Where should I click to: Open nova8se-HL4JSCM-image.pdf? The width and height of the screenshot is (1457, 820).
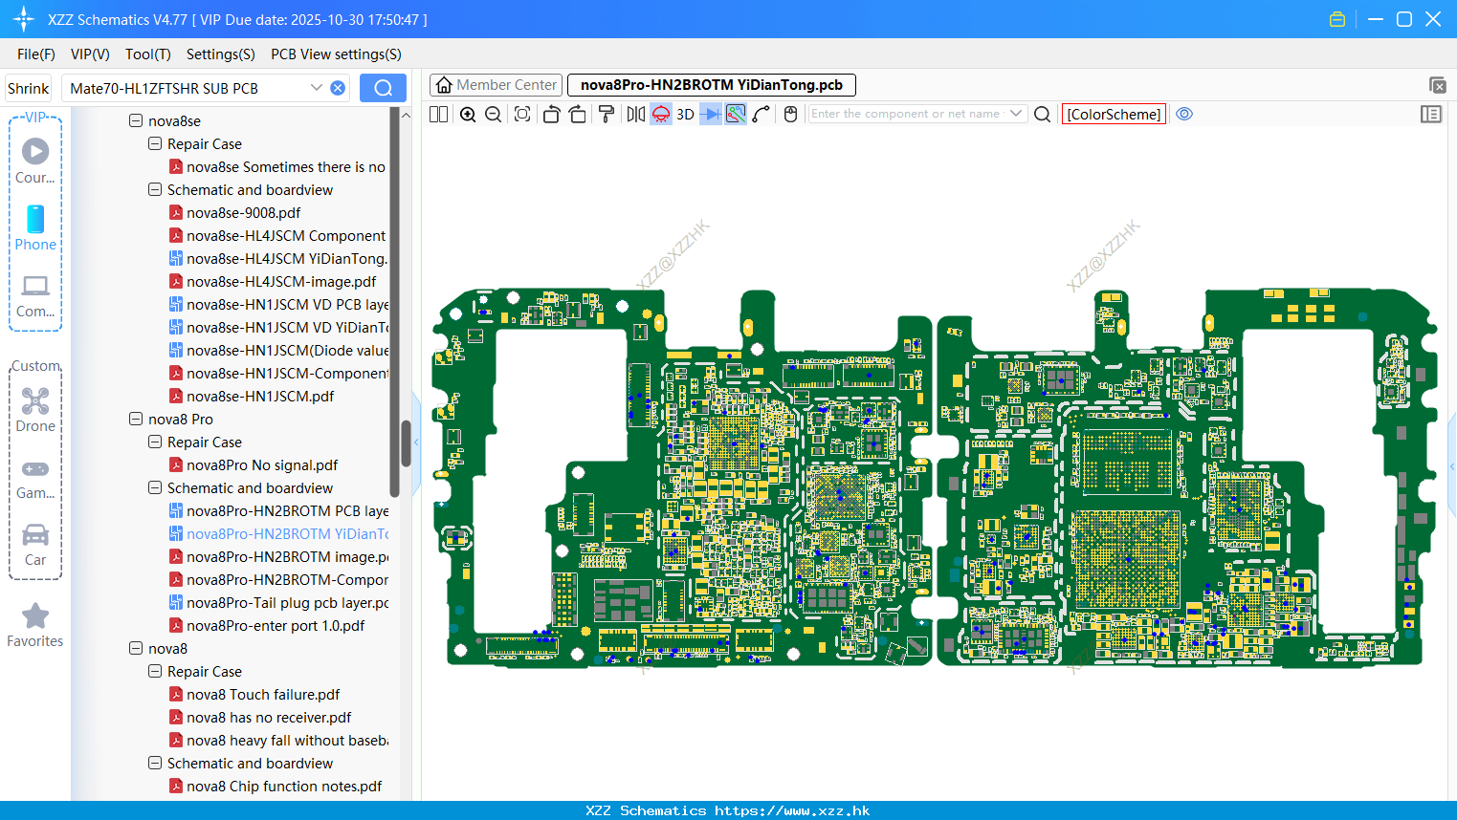(281, 282)
